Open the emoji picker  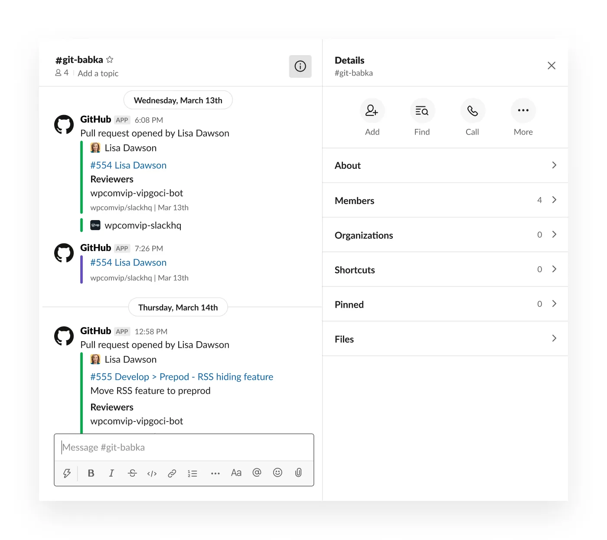(x=277, y=473)
